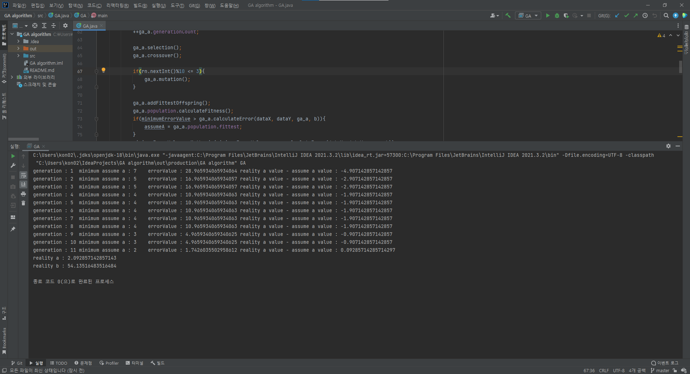The image size is (690, 374).
Task: Toggle soft-wrap in the run console
Action: tap(23, 175)
